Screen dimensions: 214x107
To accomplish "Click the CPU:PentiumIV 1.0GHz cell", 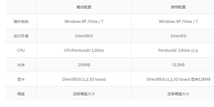I will [x=84, y=50].
